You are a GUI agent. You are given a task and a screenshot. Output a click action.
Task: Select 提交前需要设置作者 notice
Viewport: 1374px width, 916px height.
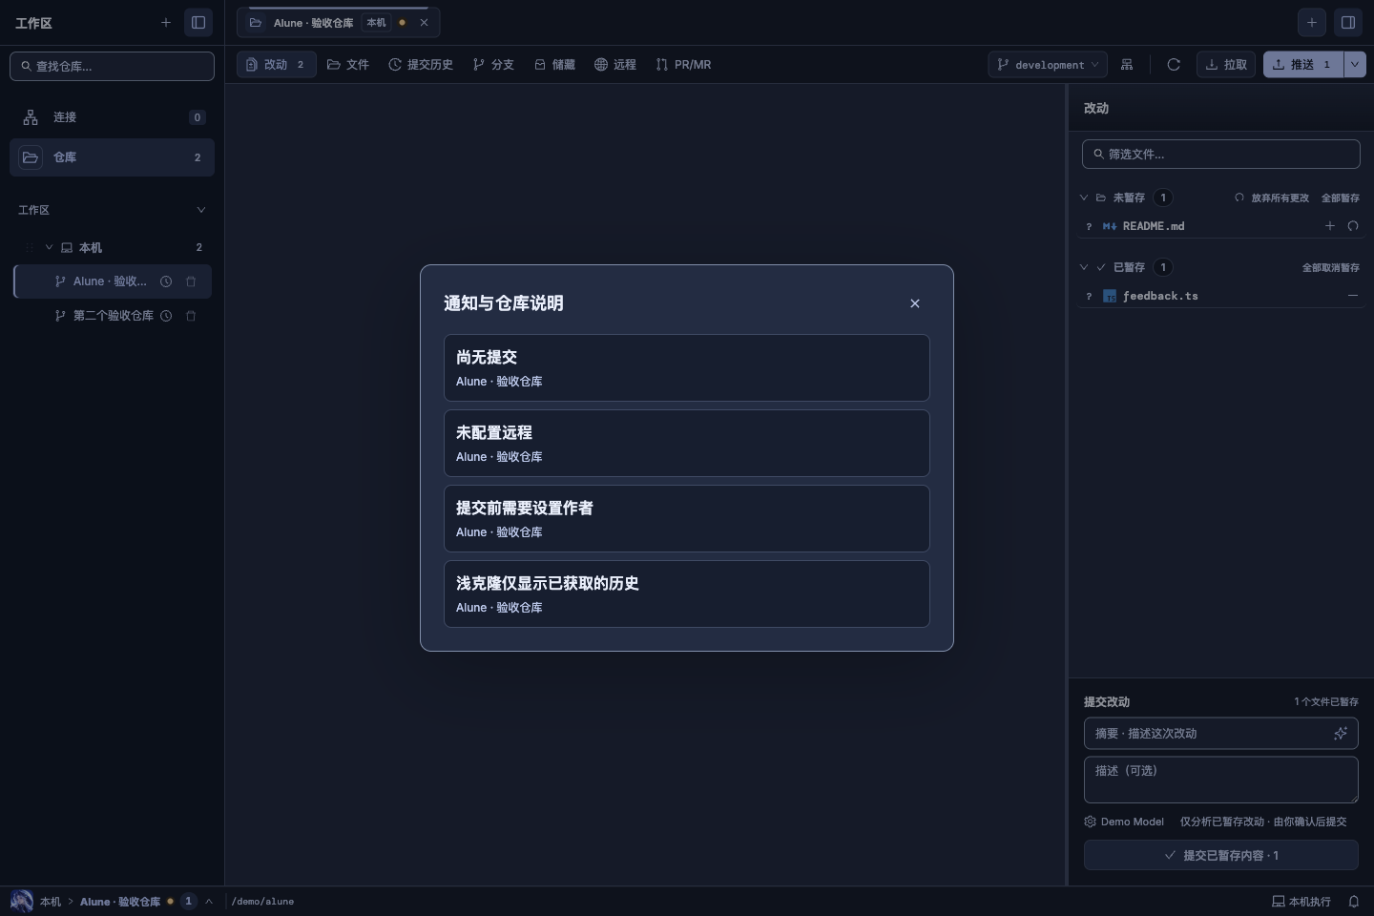pyautogui.click(x=687, y=518)
